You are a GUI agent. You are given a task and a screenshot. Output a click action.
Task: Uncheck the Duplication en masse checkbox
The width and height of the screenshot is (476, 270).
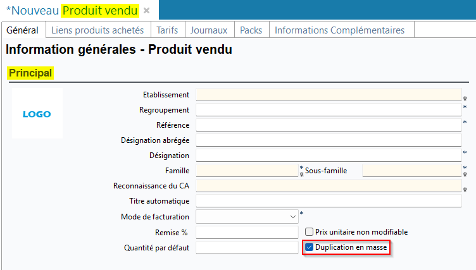pos(310,247)
